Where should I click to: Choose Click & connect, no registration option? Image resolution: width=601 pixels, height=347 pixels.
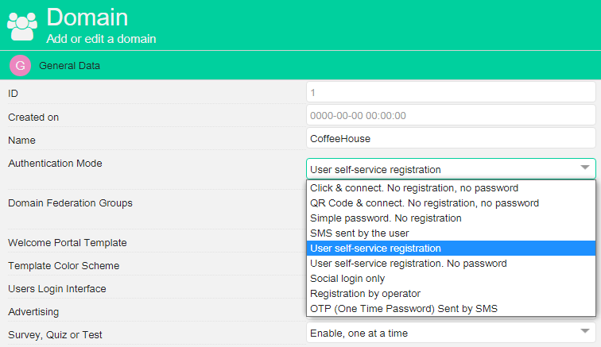click(414, 188)
